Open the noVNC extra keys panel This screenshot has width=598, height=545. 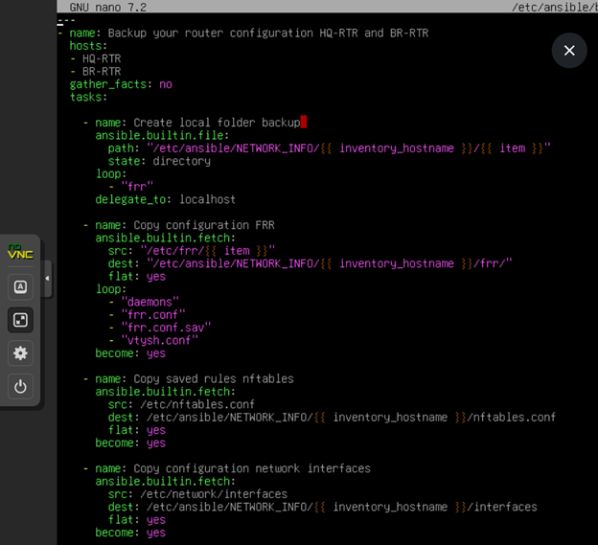(x=20, y=286)
